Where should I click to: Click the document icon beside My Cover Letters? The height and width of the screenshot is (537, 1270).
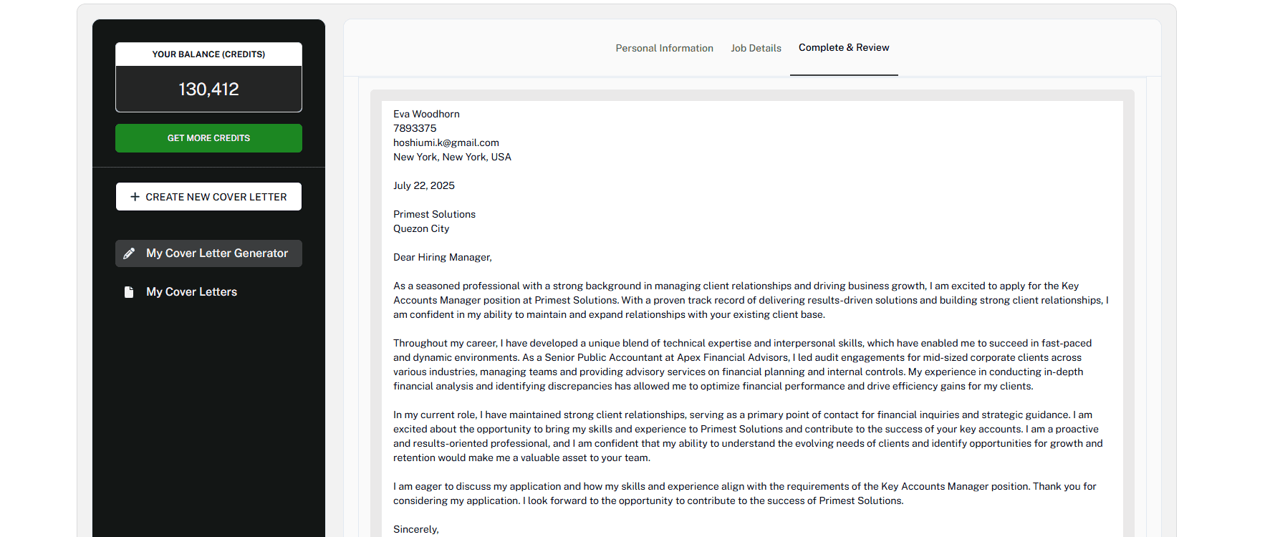129,292
